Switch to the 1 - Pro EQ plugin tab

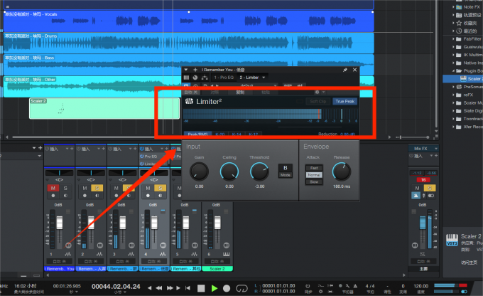(x=224, y=78)
